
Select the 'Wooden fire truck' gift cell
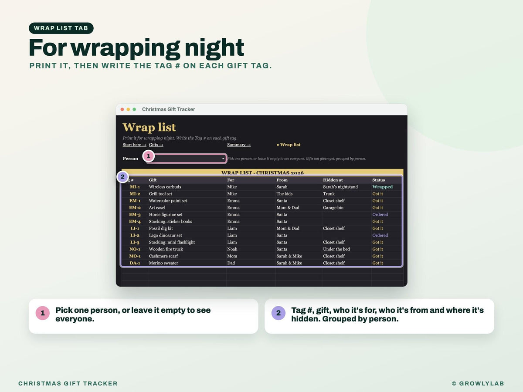(166, 250)
